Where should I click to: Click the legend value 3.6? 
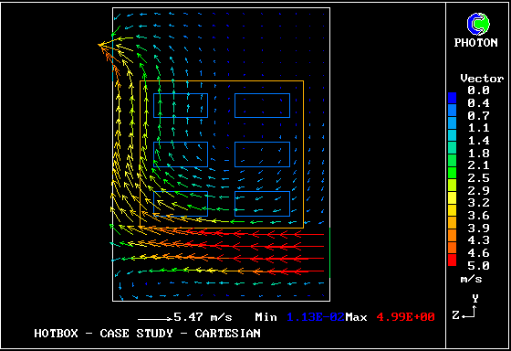pyautogui.click(x=478, y=216)
